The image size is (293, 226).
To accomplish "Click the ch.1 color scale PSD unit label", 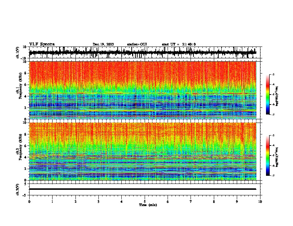I will [277, 96].
